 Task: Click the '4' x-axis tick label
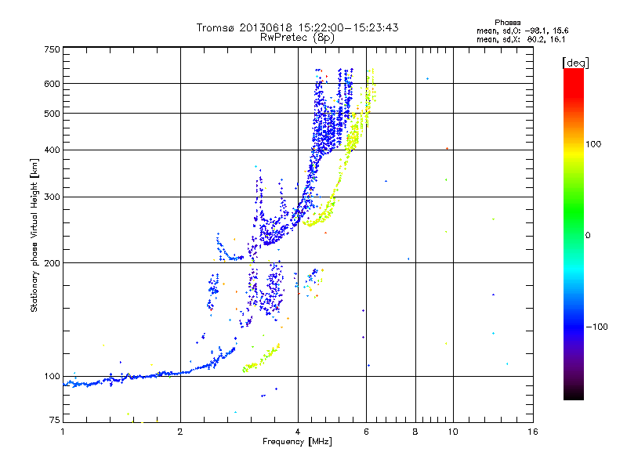point(298,432)
